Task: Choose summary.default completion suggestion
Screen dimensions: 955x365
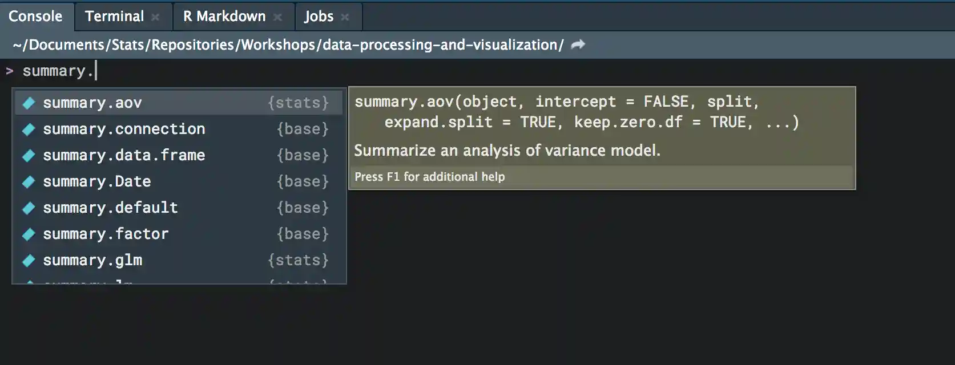Action: click(110, 208)
